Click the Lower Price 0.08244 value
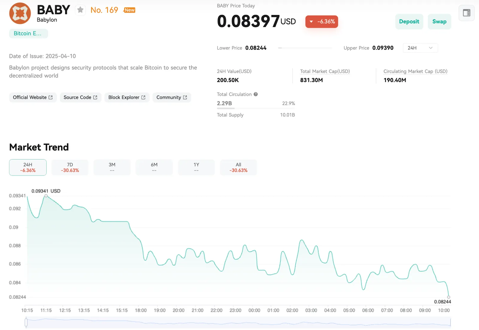479x330 pixels. pyautogui.click(x=256, y=48)
